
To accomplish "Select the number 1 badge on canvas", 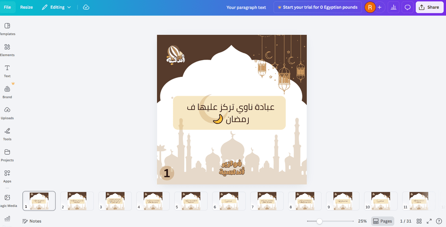I will pos(167,173).
